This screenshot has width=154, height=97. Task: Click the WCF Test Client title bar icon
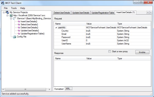click(3, 3)
